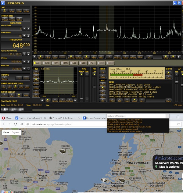Toggle the Dither front-end button
The width and height of the screenshot is (183, 193).
coord(19,19)
